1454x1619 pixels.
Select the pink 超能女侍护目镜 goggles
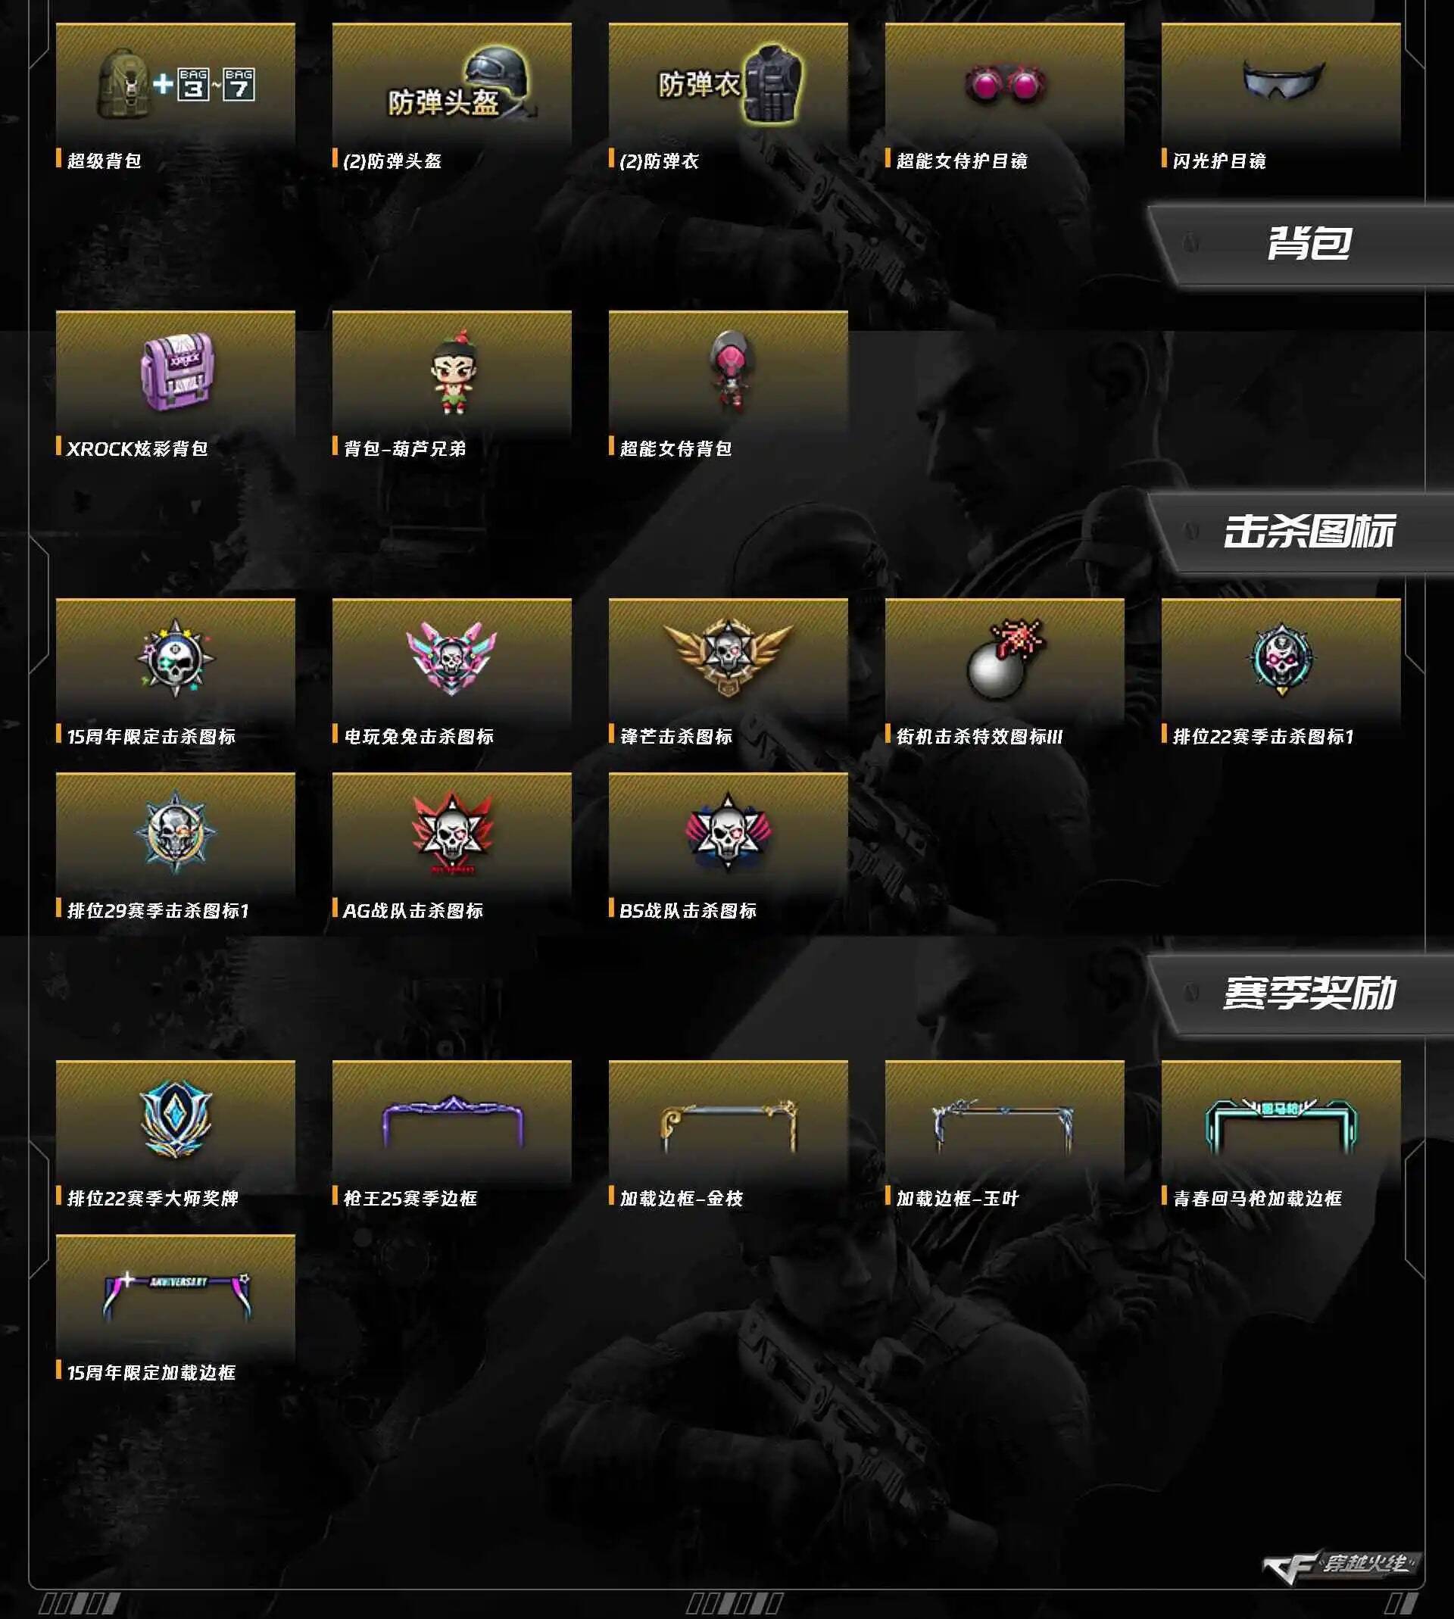(x=1004, y=83)
